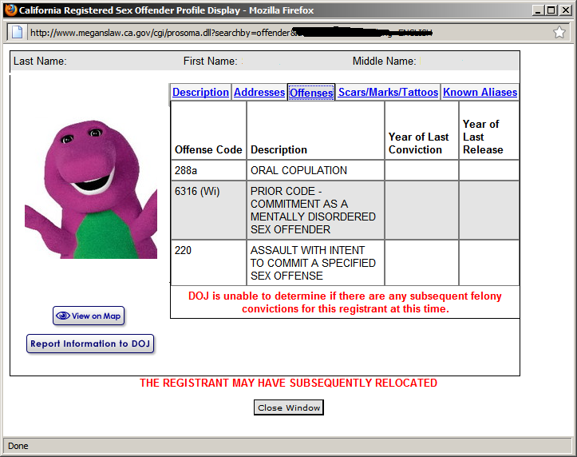The width and height of the screenshot is (577, 457).
Task: Click the Year of Last Release header
Action: (x=489, y=131)
